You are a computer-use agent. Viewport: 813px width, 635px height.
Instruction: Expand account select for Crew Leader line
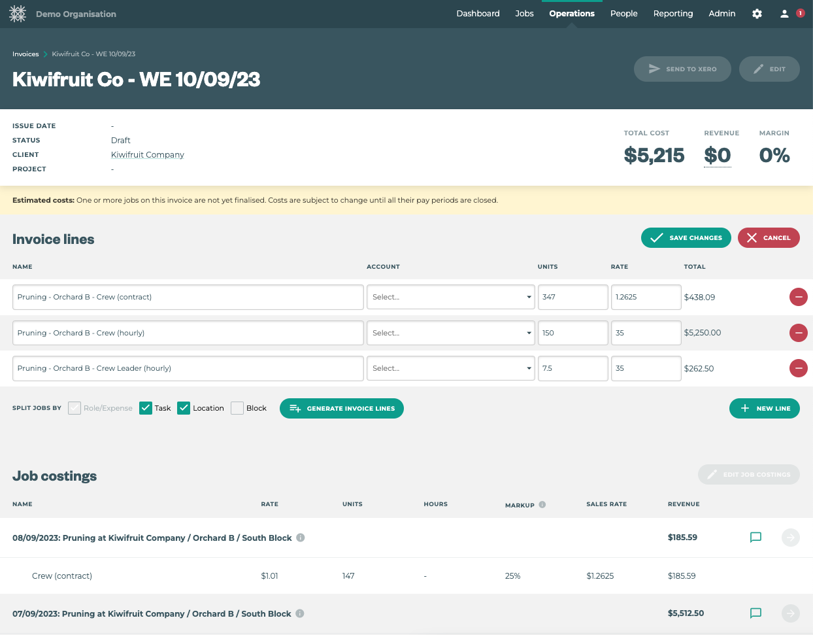point(450,368)
